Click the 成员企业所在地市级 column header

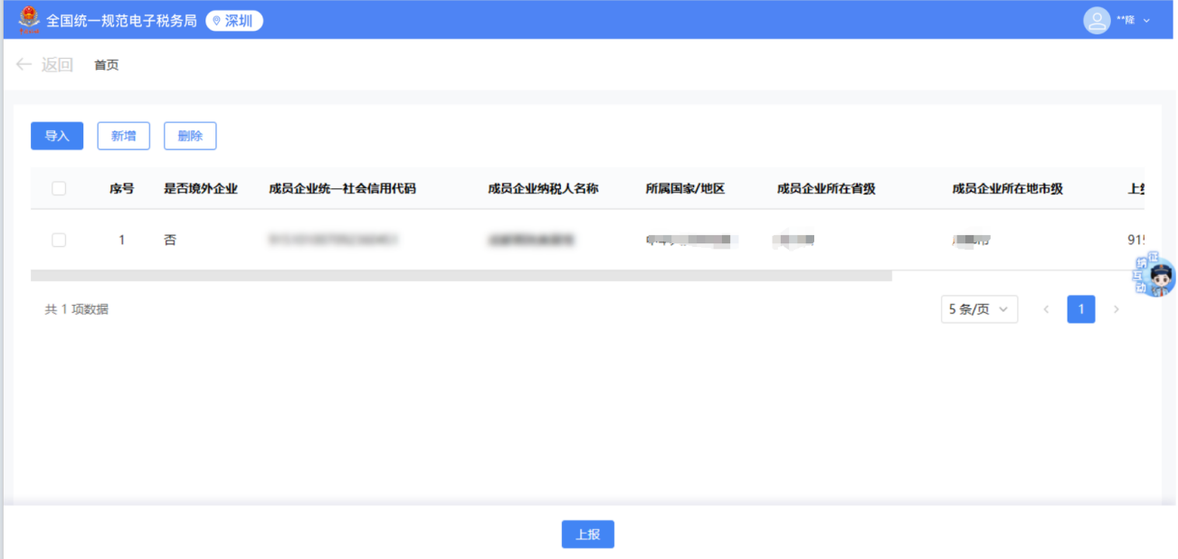[1007, 188]
